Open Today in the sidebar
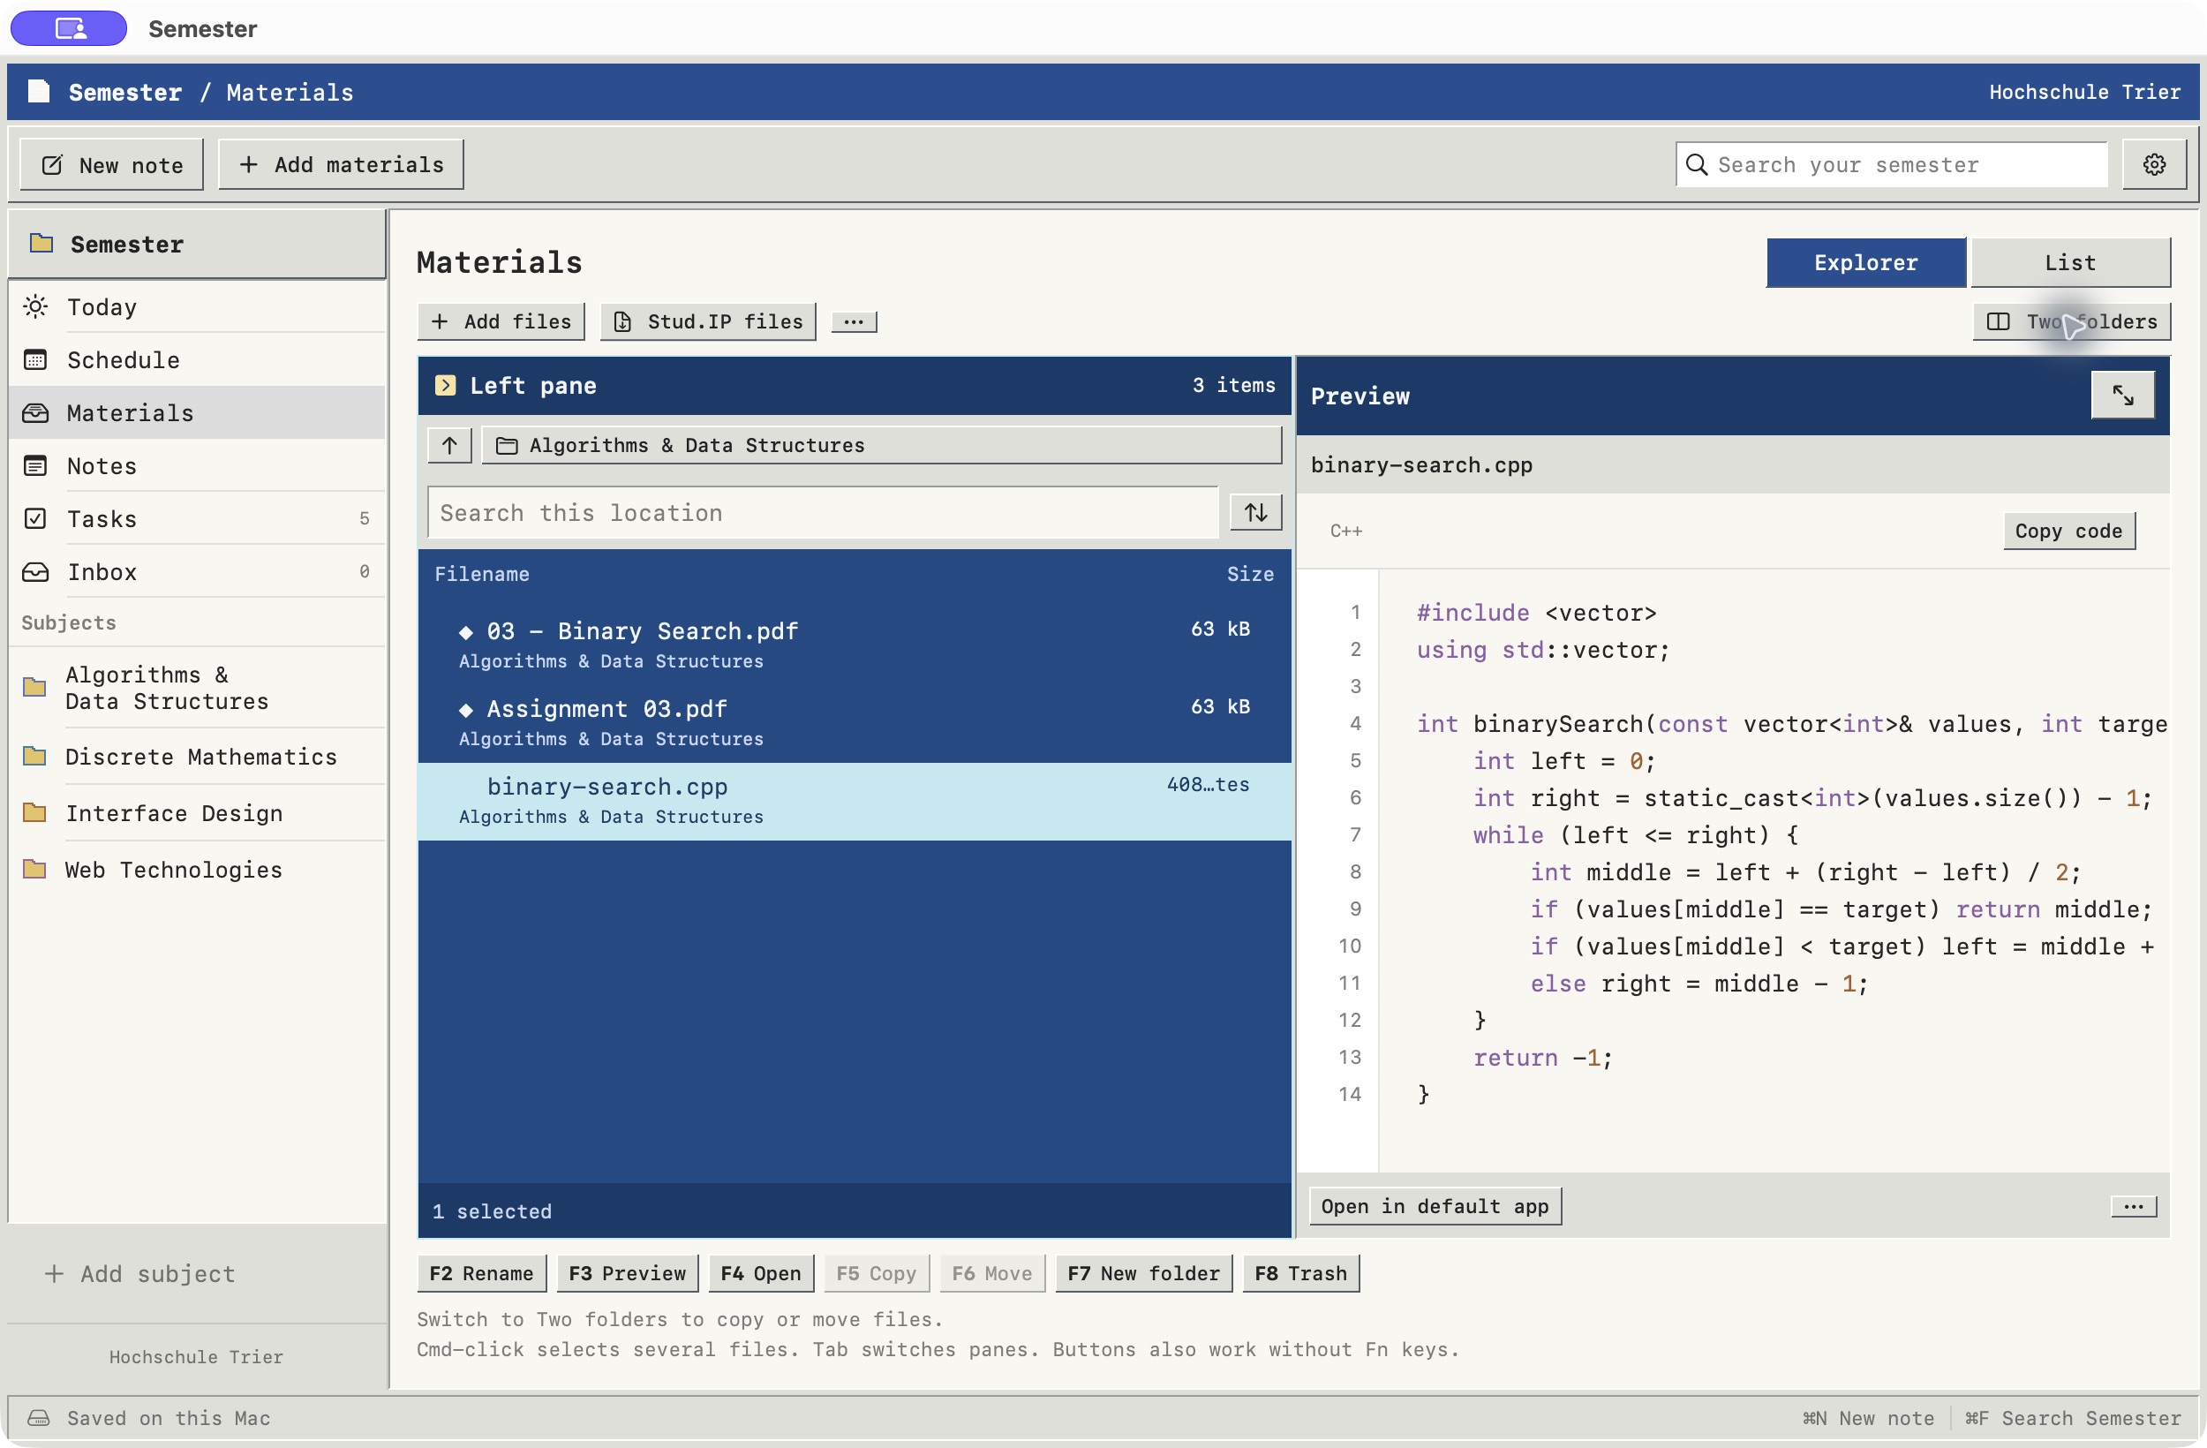This screenshot has height=1448, width=2207. tap(198, 307)
